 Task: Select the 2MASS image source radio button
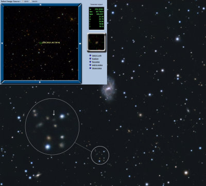coord(31,1)
